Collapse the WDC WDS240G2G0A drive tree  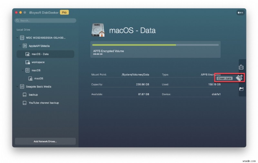[x=17, y=38]
